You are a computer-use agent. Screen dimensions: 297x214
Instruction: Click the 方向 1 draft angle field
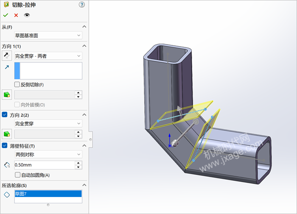coord(45,94)
